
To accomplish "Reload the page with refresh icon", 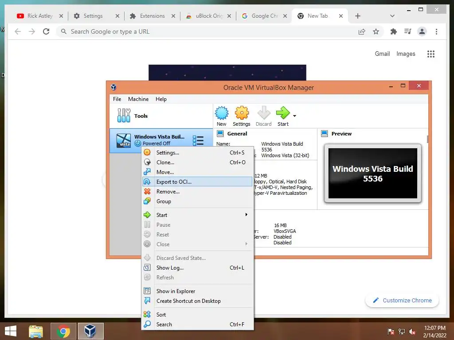I will [46, 31].
